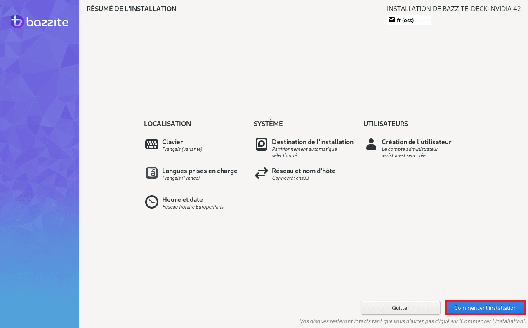
Task: Open Création de l'utilisateur
Action: [417, 142]
